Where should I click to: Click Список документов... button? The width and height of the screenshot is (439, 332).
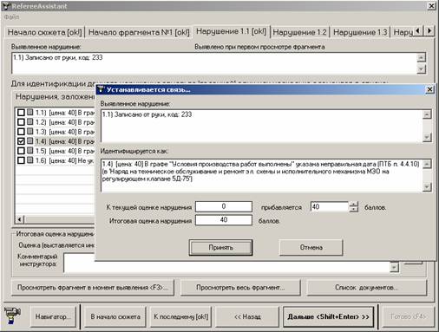pyautogui.click(x=366, y=288)
